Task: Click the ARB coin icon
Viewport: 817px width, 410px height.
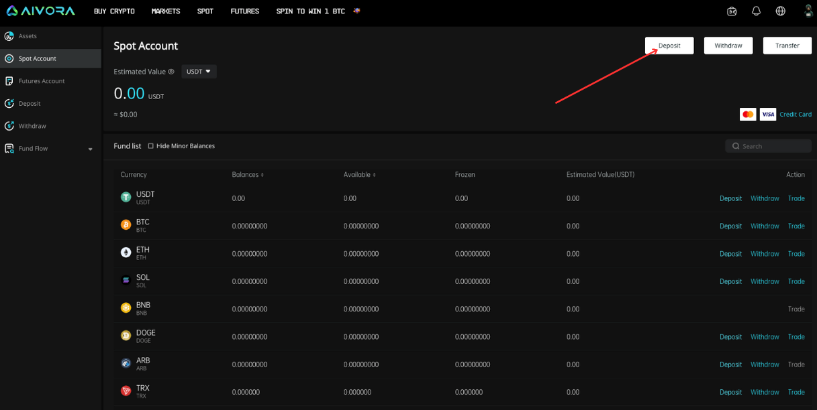Action: [126, 363]
